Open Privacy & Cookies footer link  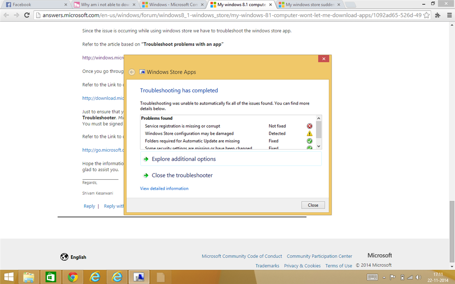(302, 266)
